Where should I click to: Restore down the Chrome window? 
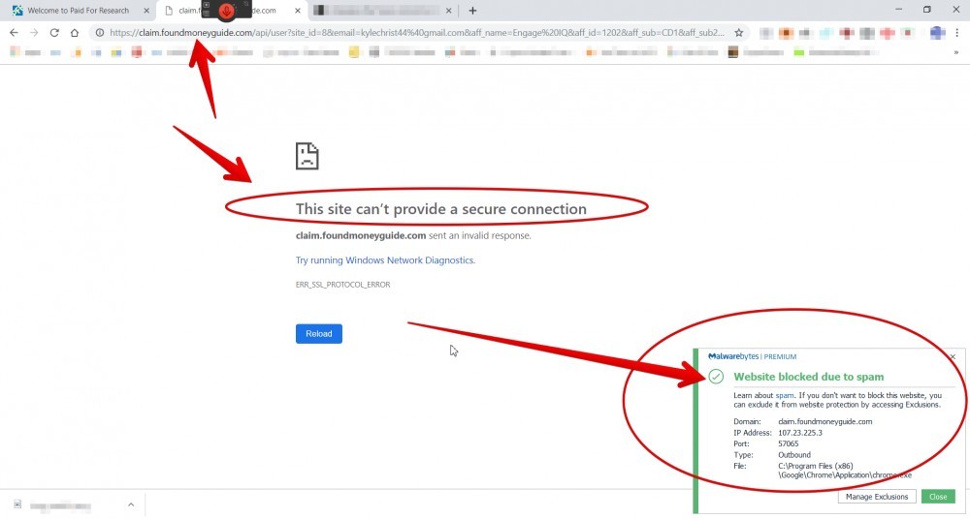[x=926, y=10]
